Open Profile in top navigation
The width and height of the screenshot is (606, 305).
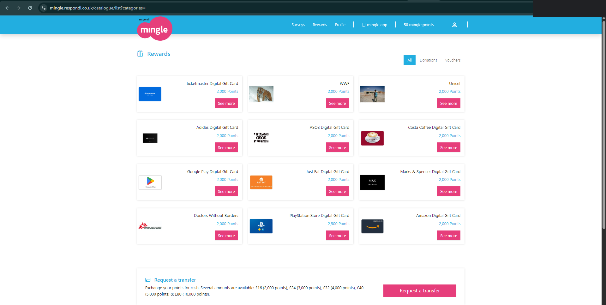click(340, 25)
